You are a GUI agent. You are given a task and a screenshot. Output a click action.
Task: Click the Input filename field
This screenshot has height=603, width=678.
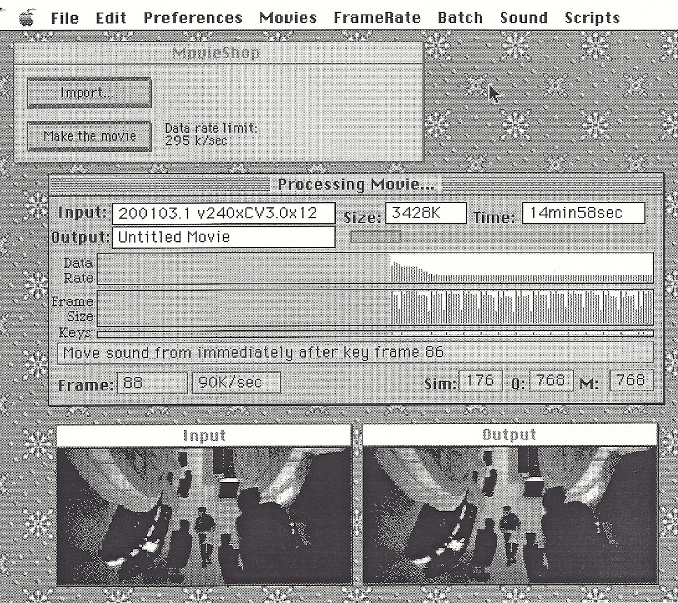tap(224, 213)
